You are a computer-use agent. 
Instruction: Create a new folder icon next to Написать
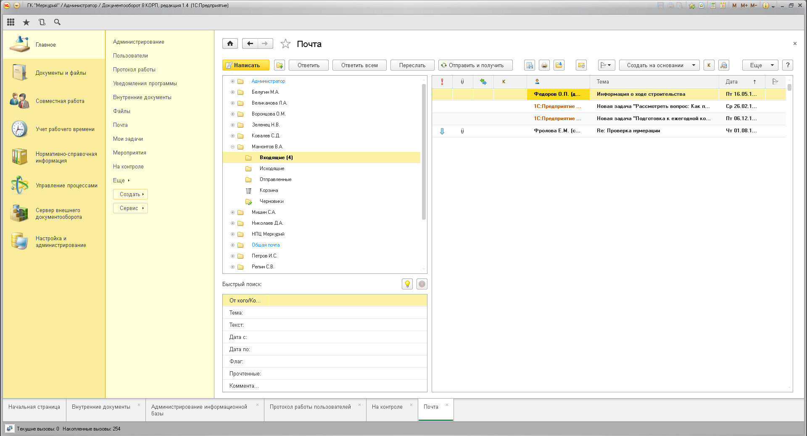(x=280, y=65)
